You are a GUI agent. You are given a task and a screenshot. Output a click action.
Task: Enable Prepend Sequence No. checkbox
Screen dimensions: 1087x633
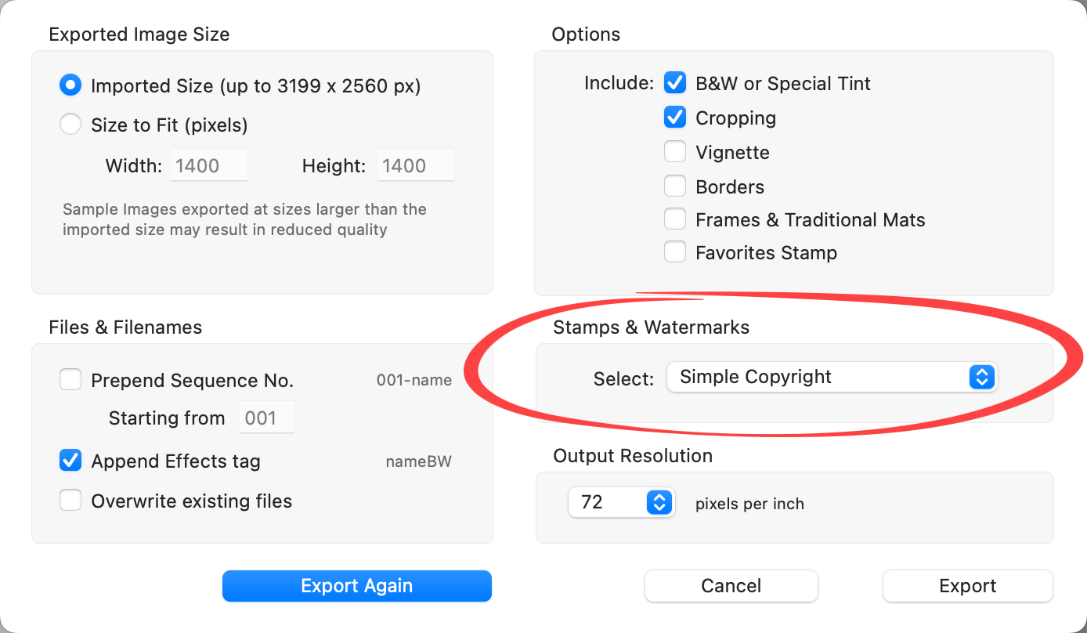tap(70, 381)
